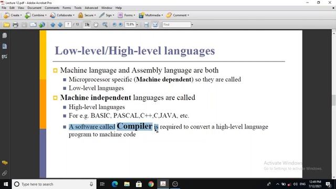Open the Combine files dropdown

coord(35,15)
